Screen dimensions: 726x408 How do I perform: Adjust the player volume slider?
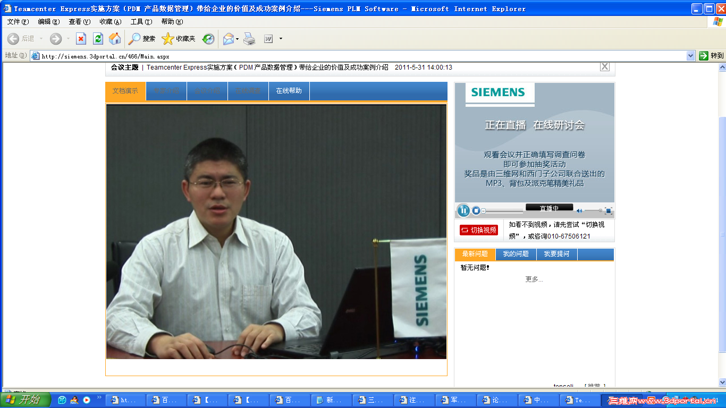click(x=593, y=211)
